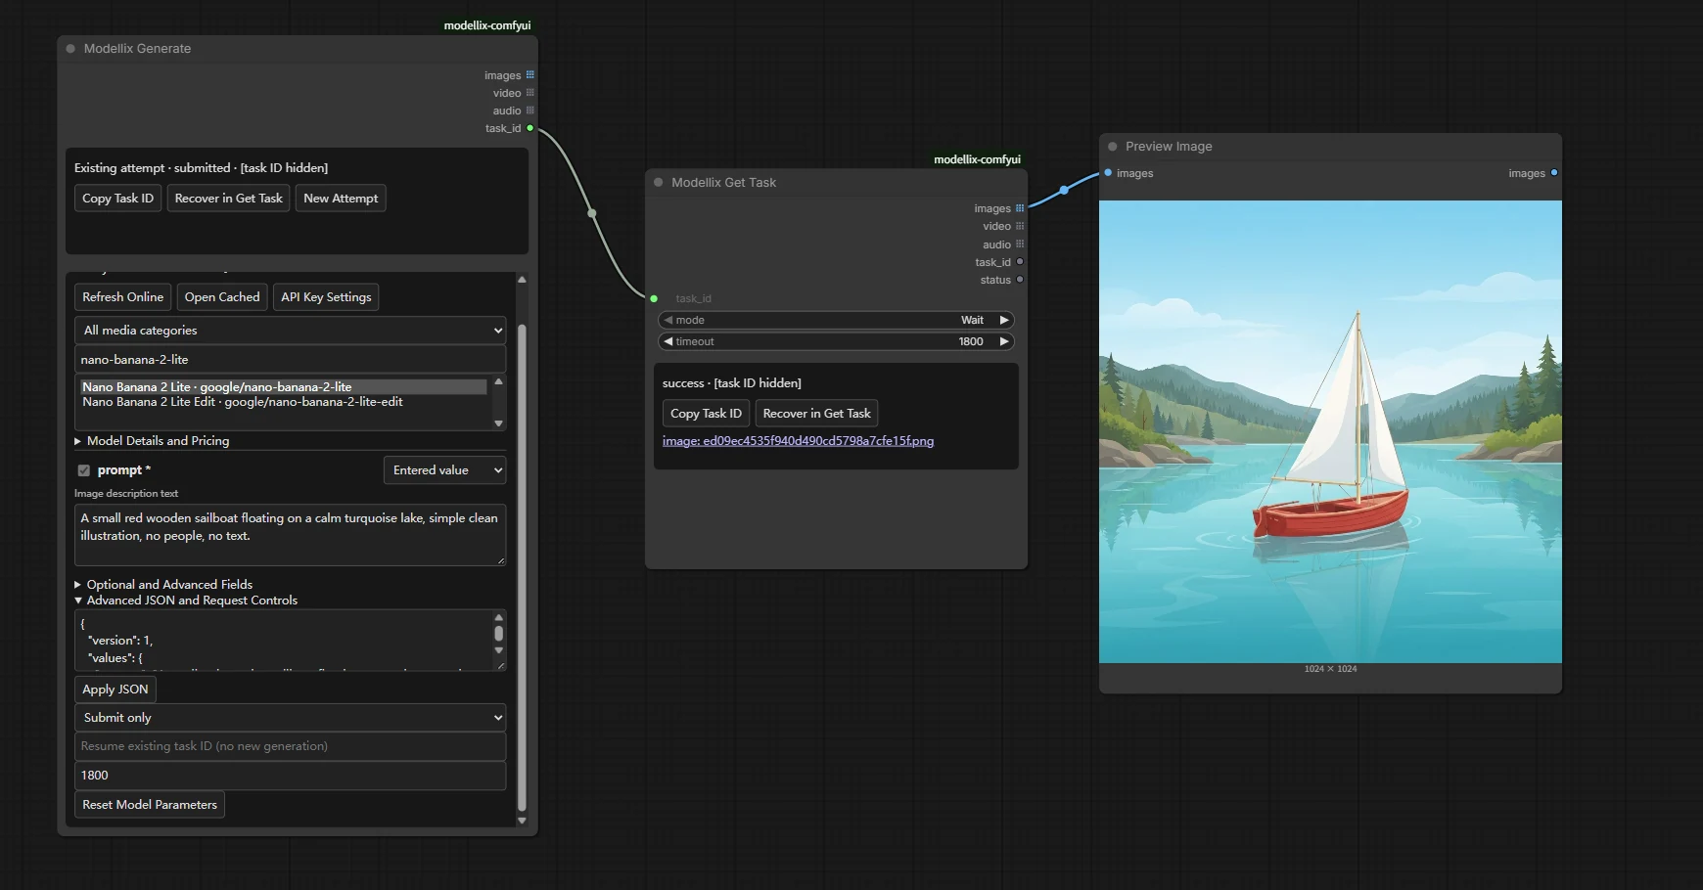Image resolution: width=1703 pixels, height=890 pixels.
Task: Click the images output slot on Modellix Get Task
Action: pyautogui.click(x=1020, y=208)
